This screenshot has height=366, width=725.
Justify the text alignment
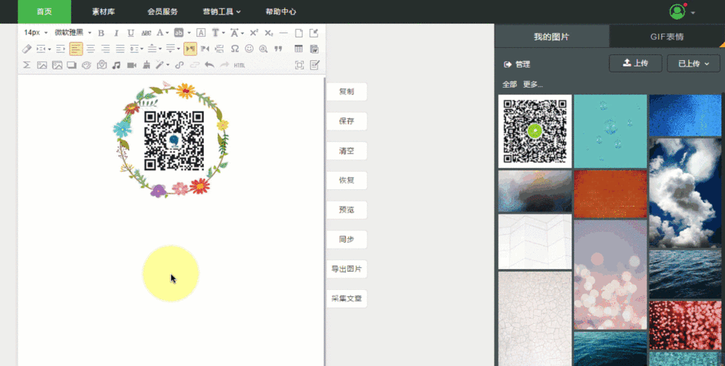point(120,49)
